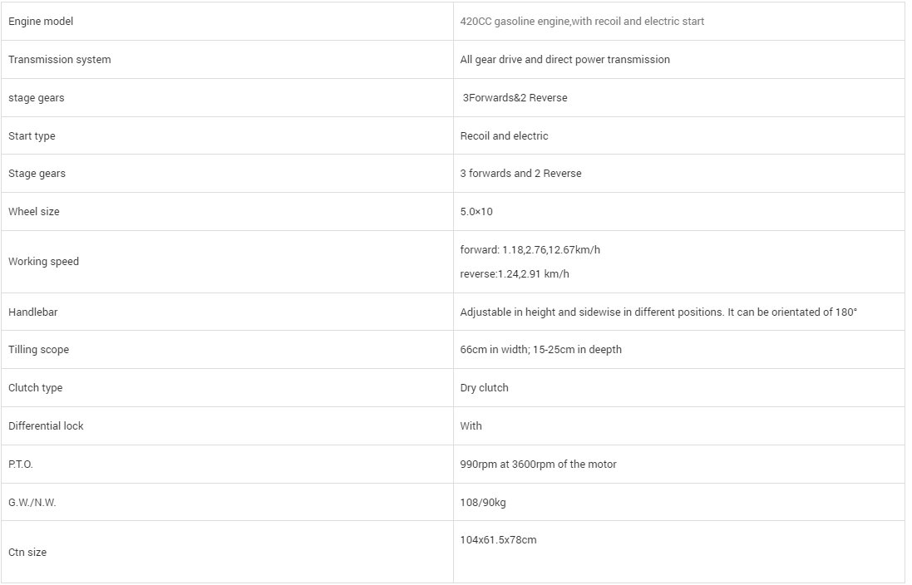Click the "Dry clutch" value

[484, 388]
